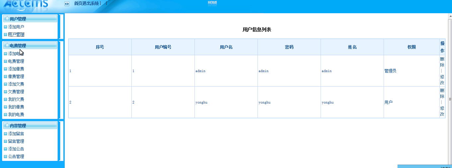Screen dimensions: 452x168
Task: Open the 欠费管理 sidebar link
Action: click(x=16, y=92)
